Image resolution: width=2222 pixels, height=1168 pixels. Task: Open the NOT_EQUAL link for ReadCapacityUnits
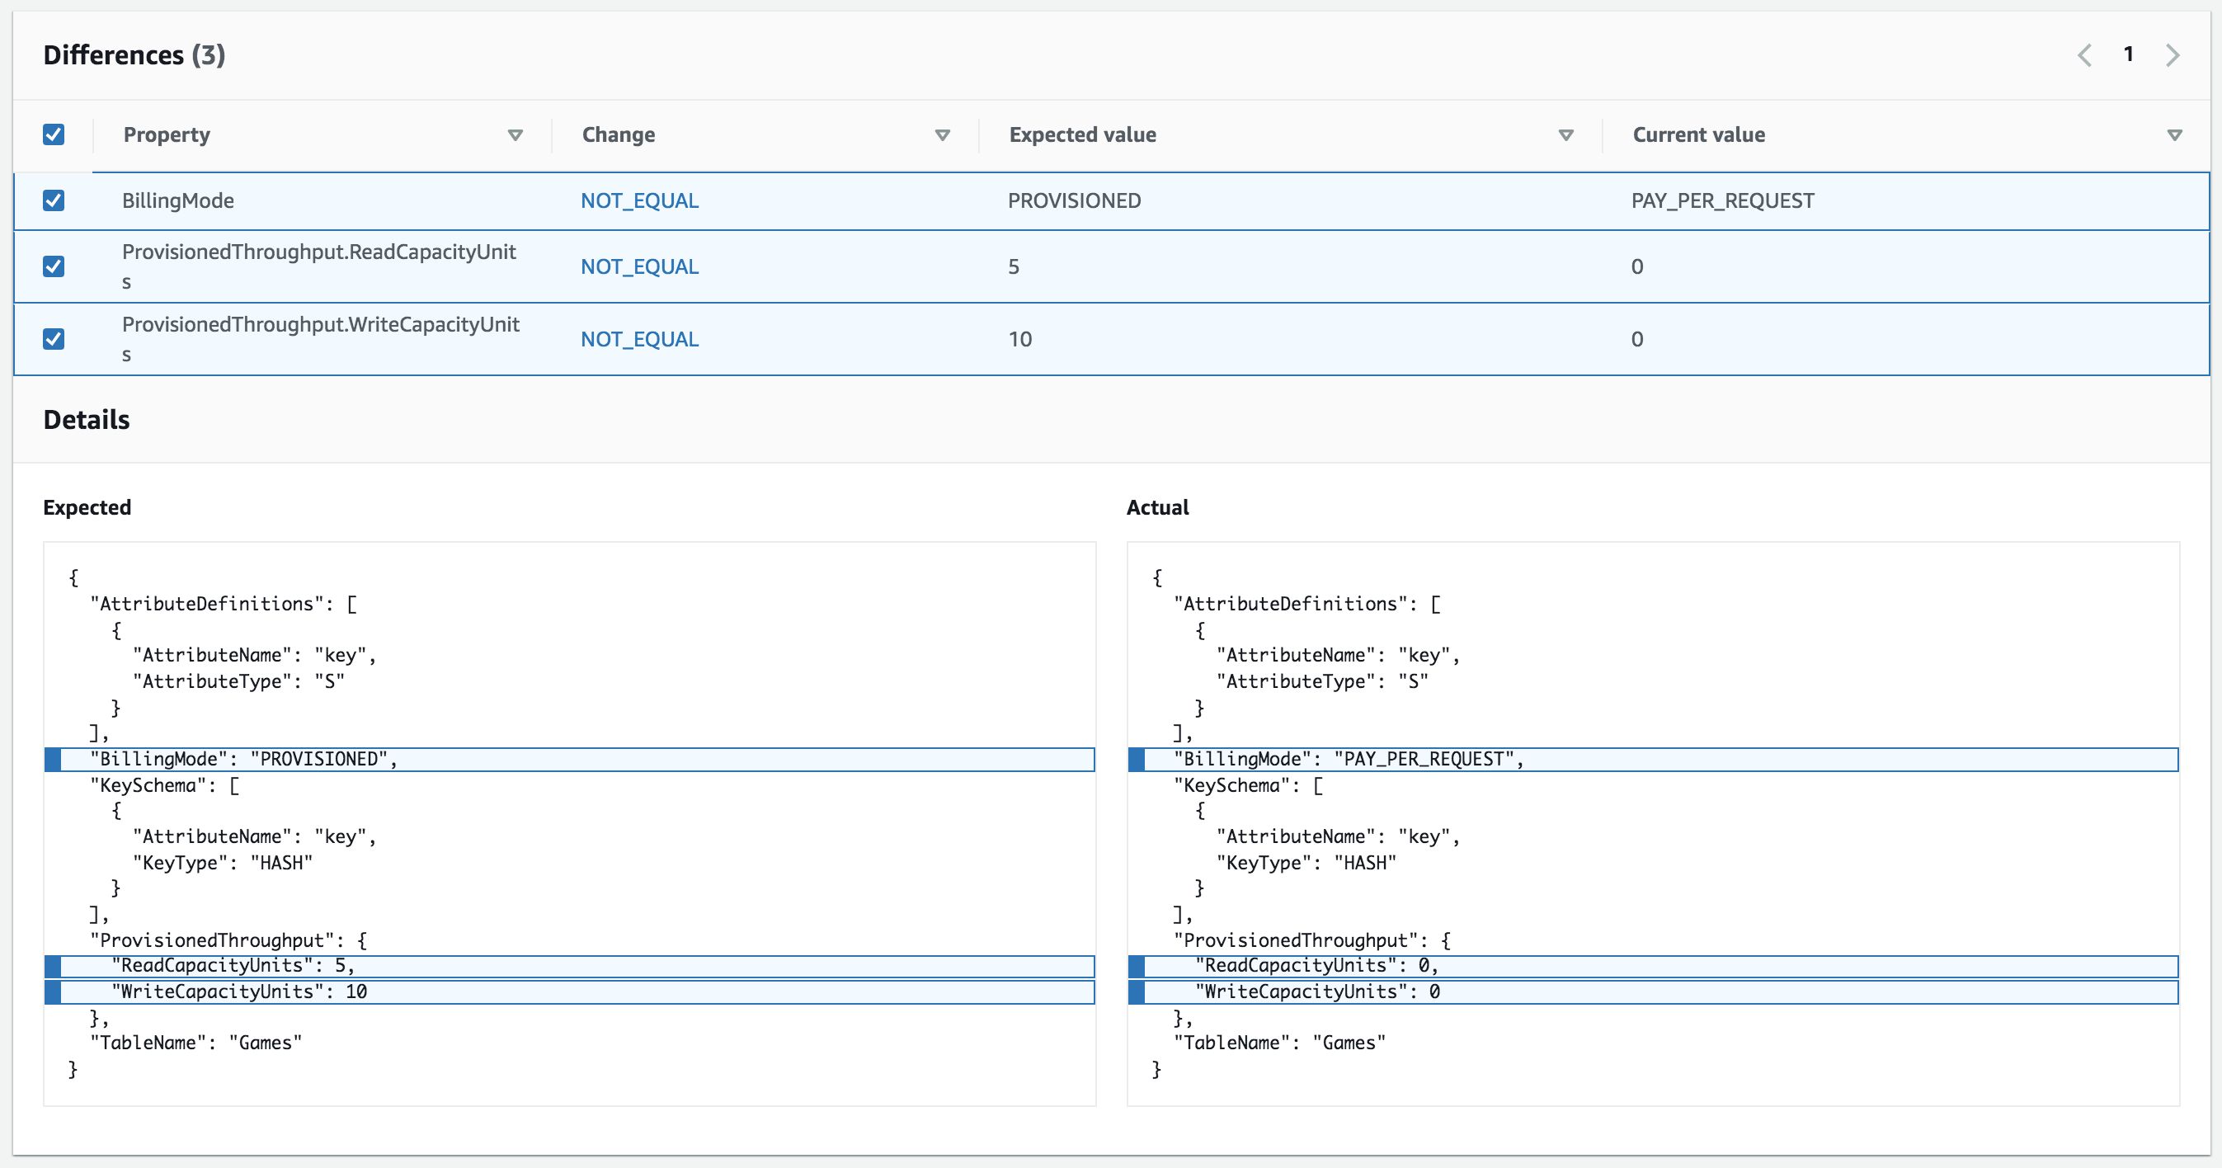(x=639, y=266)
